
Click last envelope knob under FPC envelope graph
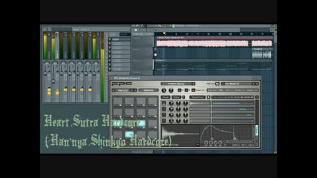point(220,142)
